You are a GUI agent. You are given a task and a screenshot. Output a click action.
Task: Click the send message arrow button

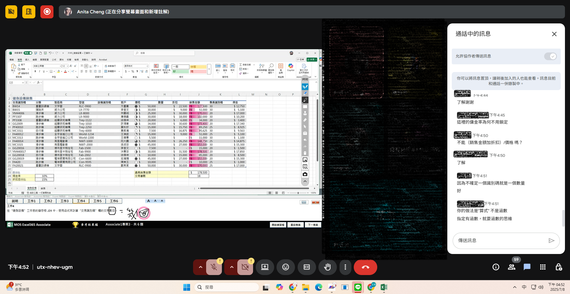tap(551, 241)
